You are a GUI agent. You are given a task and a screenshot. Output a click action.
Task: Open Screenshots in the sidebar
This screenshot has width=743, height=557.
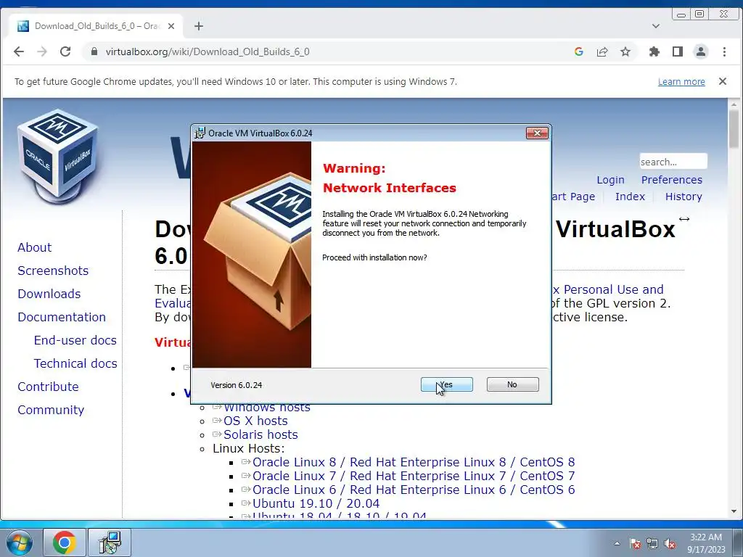pos(53,271)
